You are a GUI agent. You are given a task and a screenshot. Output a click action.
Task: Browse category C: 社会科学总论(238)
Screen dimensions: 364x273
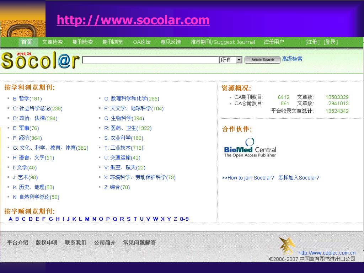[x=38, y=108]
